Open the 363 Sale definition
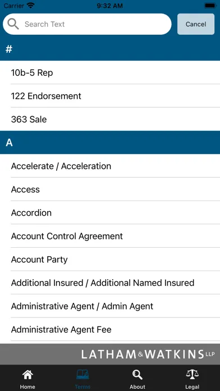 click(x=110, y=119)
